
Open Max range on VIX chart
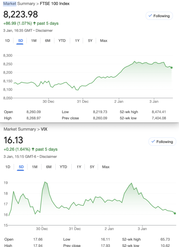point(106,167)
